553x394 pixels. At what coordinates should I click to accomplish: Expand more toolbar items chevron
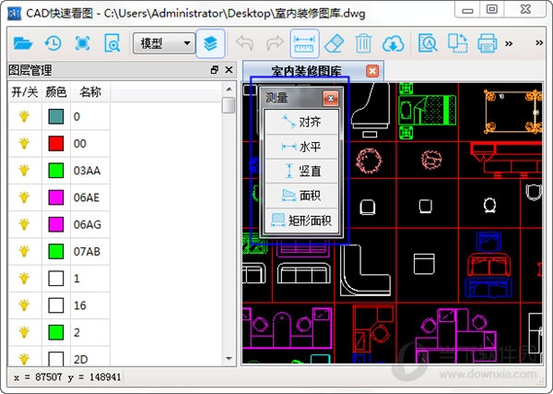509,43
